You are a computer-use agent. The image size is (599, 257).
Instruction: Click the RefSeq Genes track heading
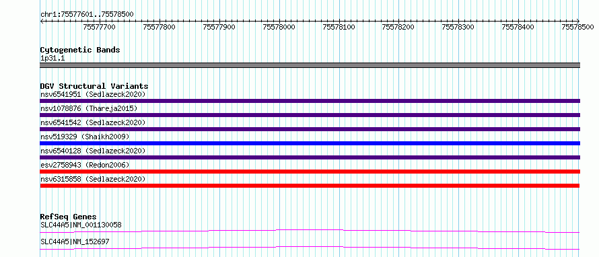click(68, 217)
